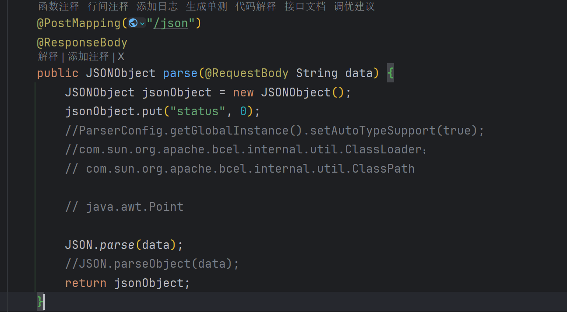The height and width of the screenshot is (312, 567).
Task: Open the dropdown chevron next to globe icon
Action: [x=142, y=24]
